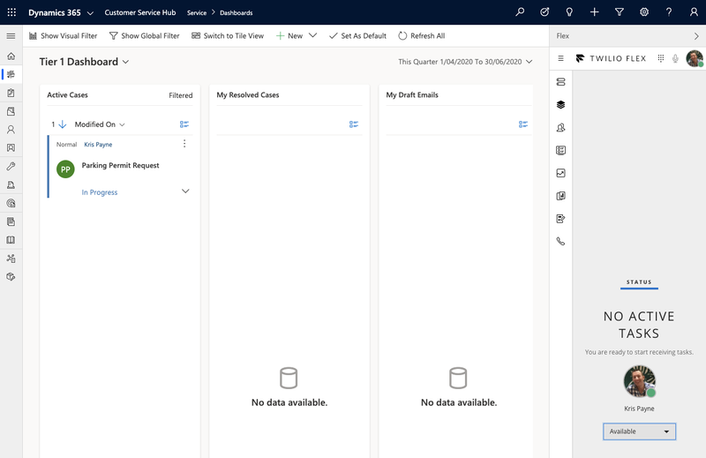Image resolution: width=706 pixels, height=458 pixels.
Task: Click the phone icon in Flex sidebar
Action: point(560,241)
